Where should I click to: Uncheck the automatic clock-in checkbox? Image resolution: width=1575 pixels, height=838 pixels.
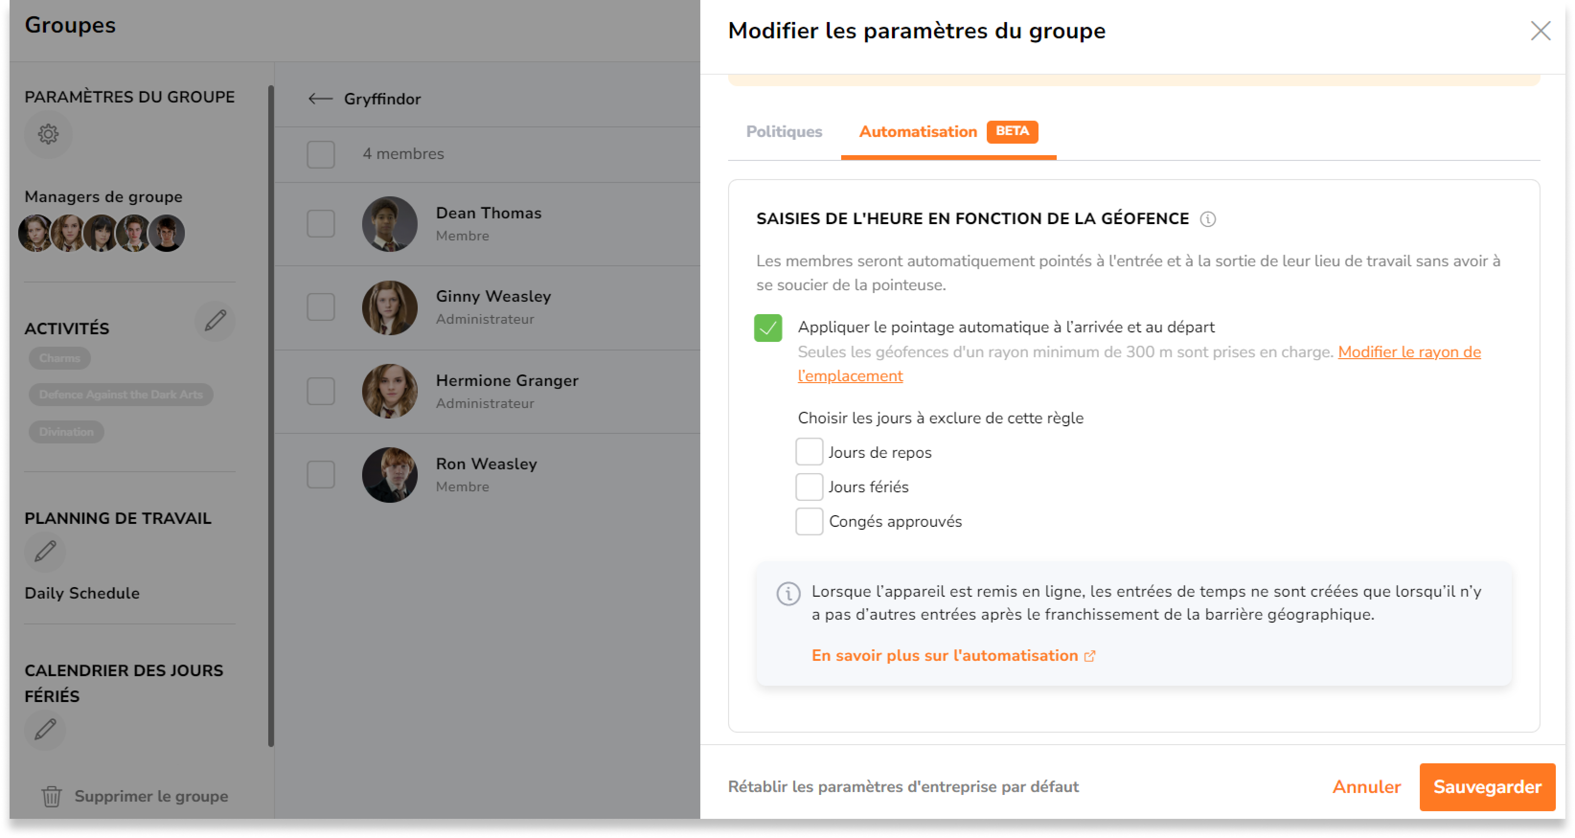click(768, 328)
